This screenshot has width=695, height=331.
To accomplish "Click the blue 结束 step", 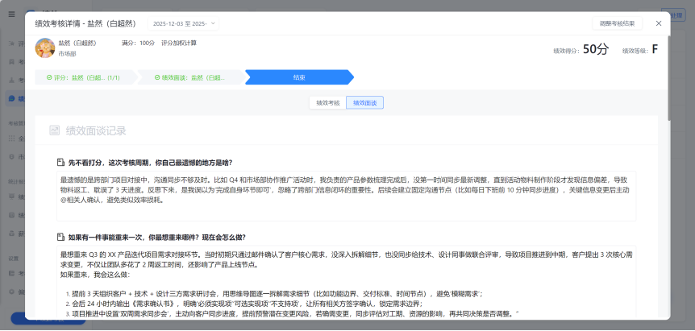I will (299, 77).
